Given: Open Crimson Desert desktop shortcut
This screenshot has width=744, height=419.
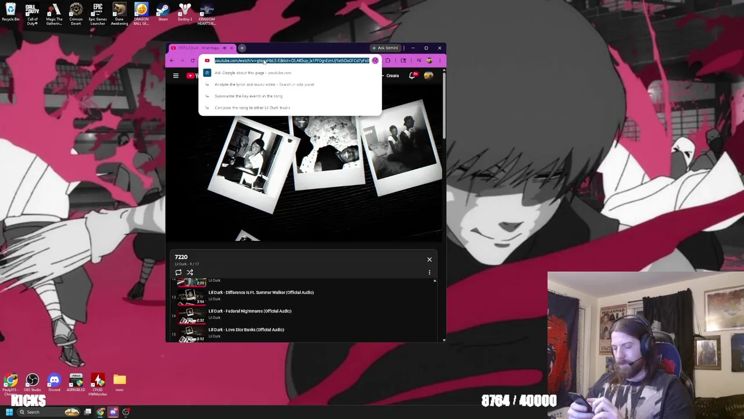Looking at the screenshot, I should click(76, 15).
